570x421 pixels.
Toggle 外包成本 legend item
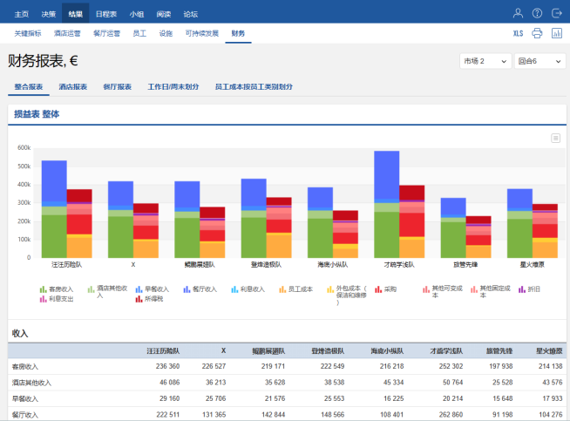347,295
